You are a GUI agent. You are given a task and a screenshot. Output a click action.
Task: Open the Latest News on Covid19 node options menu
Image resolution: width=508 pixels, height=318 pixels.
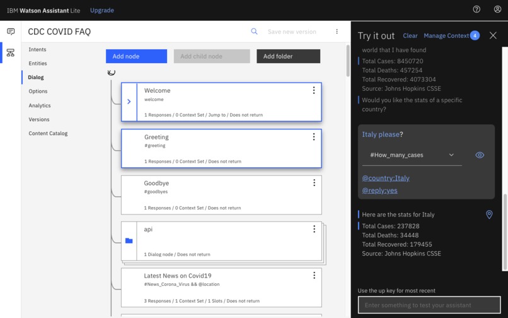[314, 276]
